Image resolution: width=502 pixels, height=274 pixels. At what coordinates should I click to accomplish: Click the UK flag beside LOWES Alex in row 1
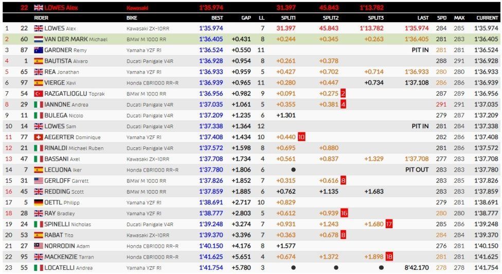tap(39, 28)
